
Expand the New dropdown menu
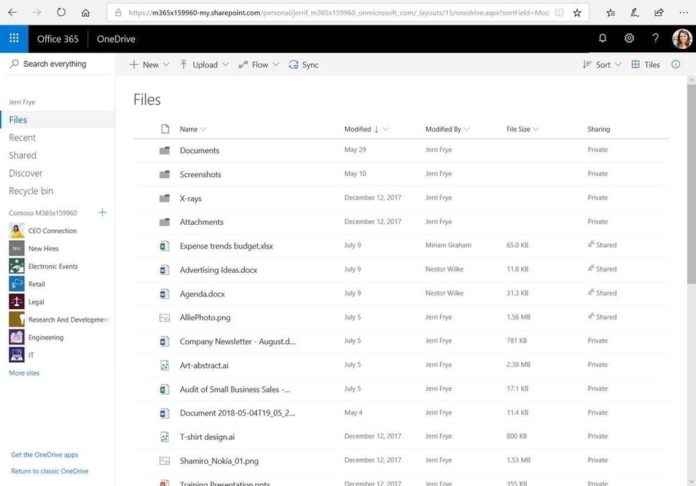[x=149, y=64]
